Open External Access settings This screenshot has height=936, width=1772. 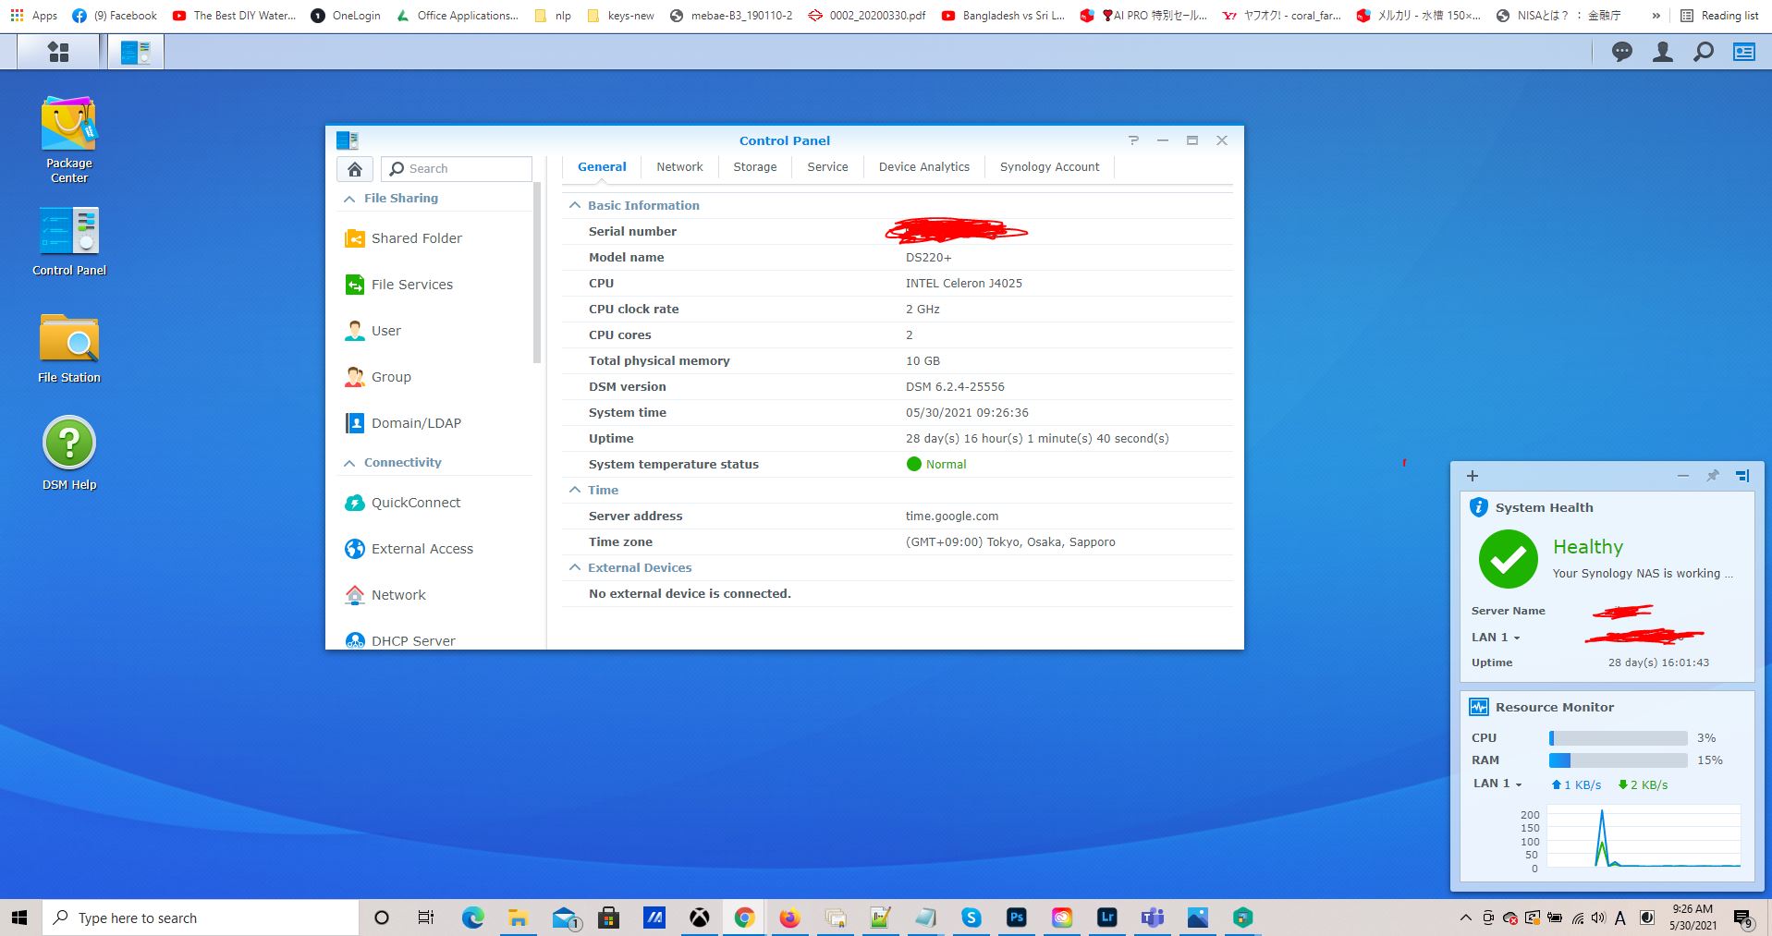409,549
